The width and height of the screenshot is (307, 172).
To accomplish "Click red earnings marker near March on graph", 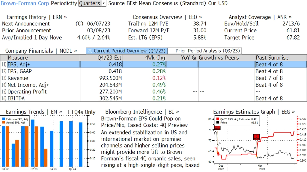I will coord(256,137).
